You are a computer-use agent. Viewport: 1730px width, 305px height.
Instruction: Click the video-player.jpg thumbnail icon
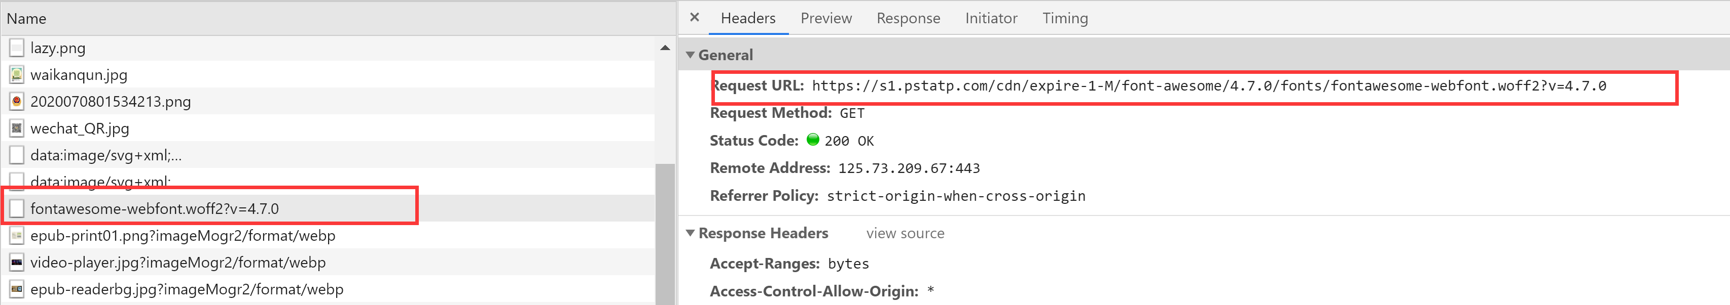click(17, 262)
